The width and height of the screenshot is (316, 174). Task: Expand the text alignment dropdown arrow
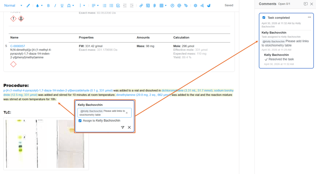coord(98,6)
